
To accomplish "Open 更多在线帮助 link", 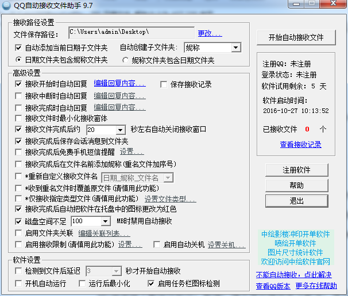I will pyautogui.click(x=316, y=286).
